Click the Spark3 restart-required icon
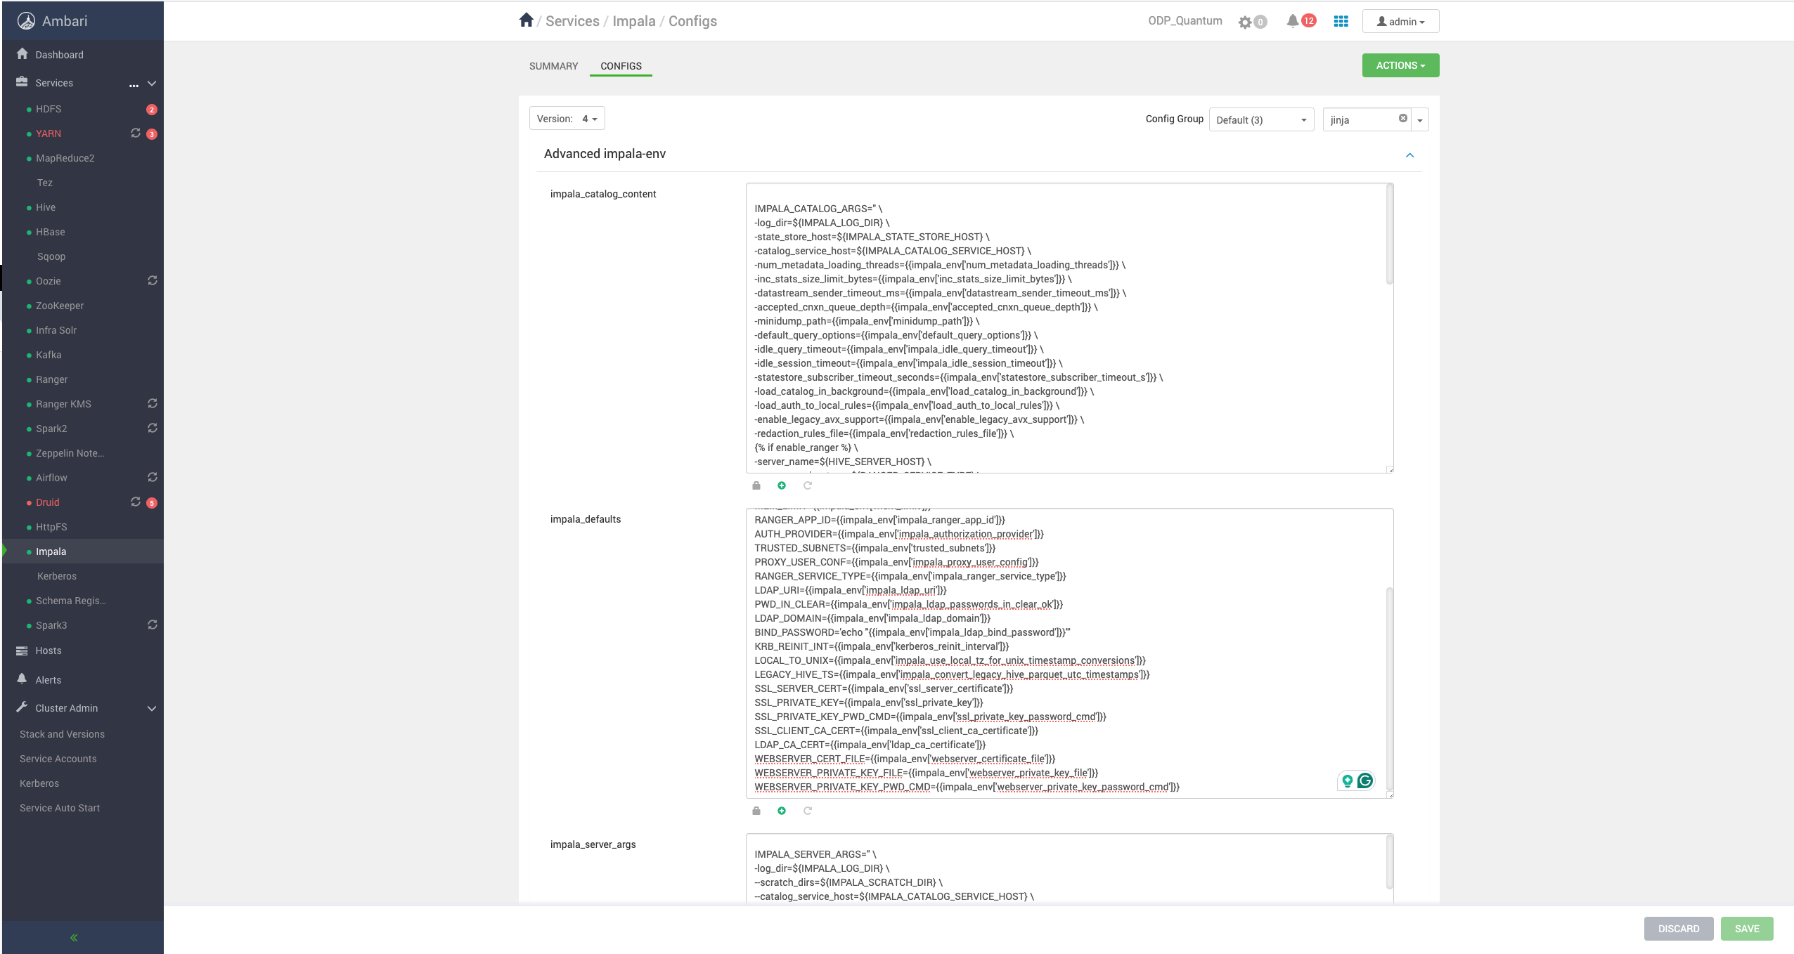This screenshot has width=1794, height=954. click(x=152, y=625)
